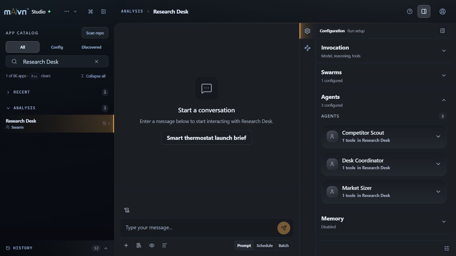Open the ellipsis dropdown next to Studio
Viewport: 456px width, 256px height.
pos(71,11)
